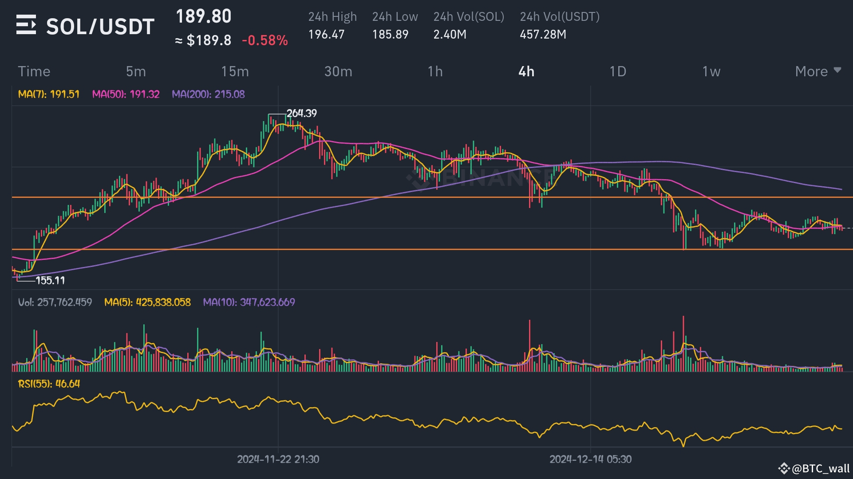Viewport: 853px width, 479px height.
Task: Select the 1h interval
Action: tap(435, 71)
